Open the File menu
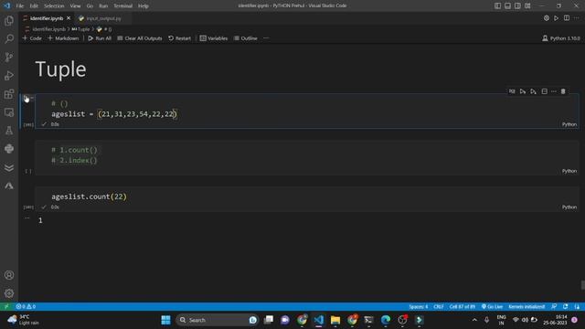This screenshot has width=585, height=329. point(20,6)
